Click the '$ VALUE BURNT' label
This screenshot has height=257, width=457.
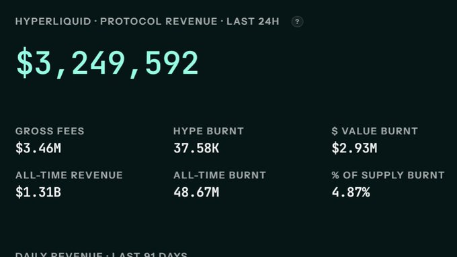tap(374, 131)
